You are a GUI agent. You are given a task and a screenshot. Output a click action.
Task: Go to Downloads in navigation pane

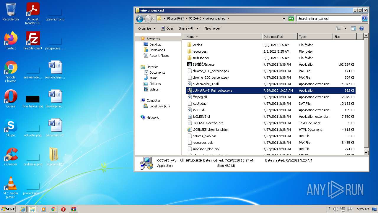click(157, 50)
